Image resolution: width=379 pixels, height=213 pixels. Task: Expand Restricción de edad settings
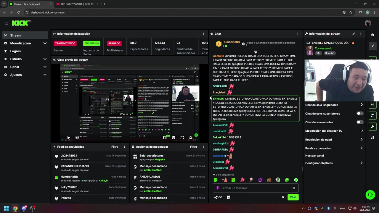click(334, 140)
